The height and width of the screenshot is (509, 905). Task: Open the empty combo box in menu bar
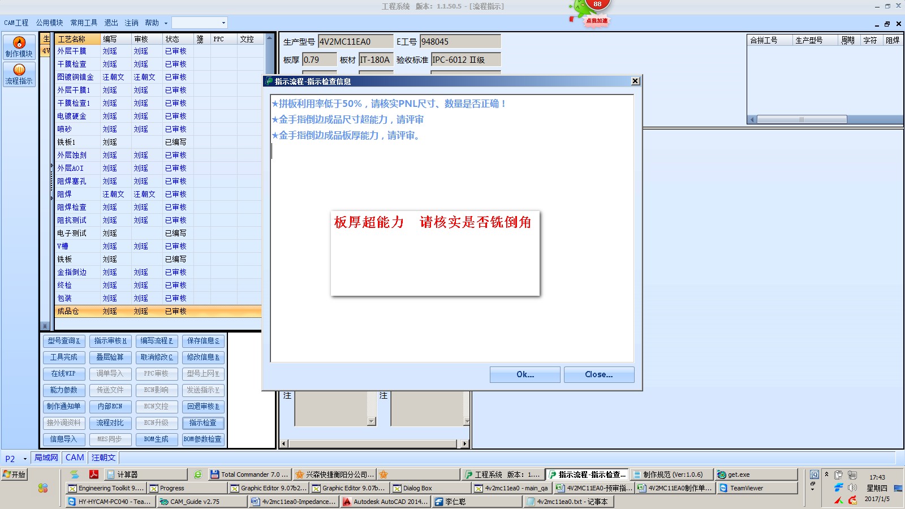[x=199, y=23]
